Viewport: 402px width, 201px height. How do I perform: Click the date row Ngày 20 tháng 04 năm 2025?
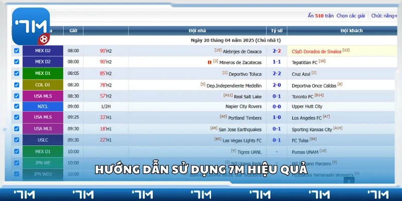point(236,40)
